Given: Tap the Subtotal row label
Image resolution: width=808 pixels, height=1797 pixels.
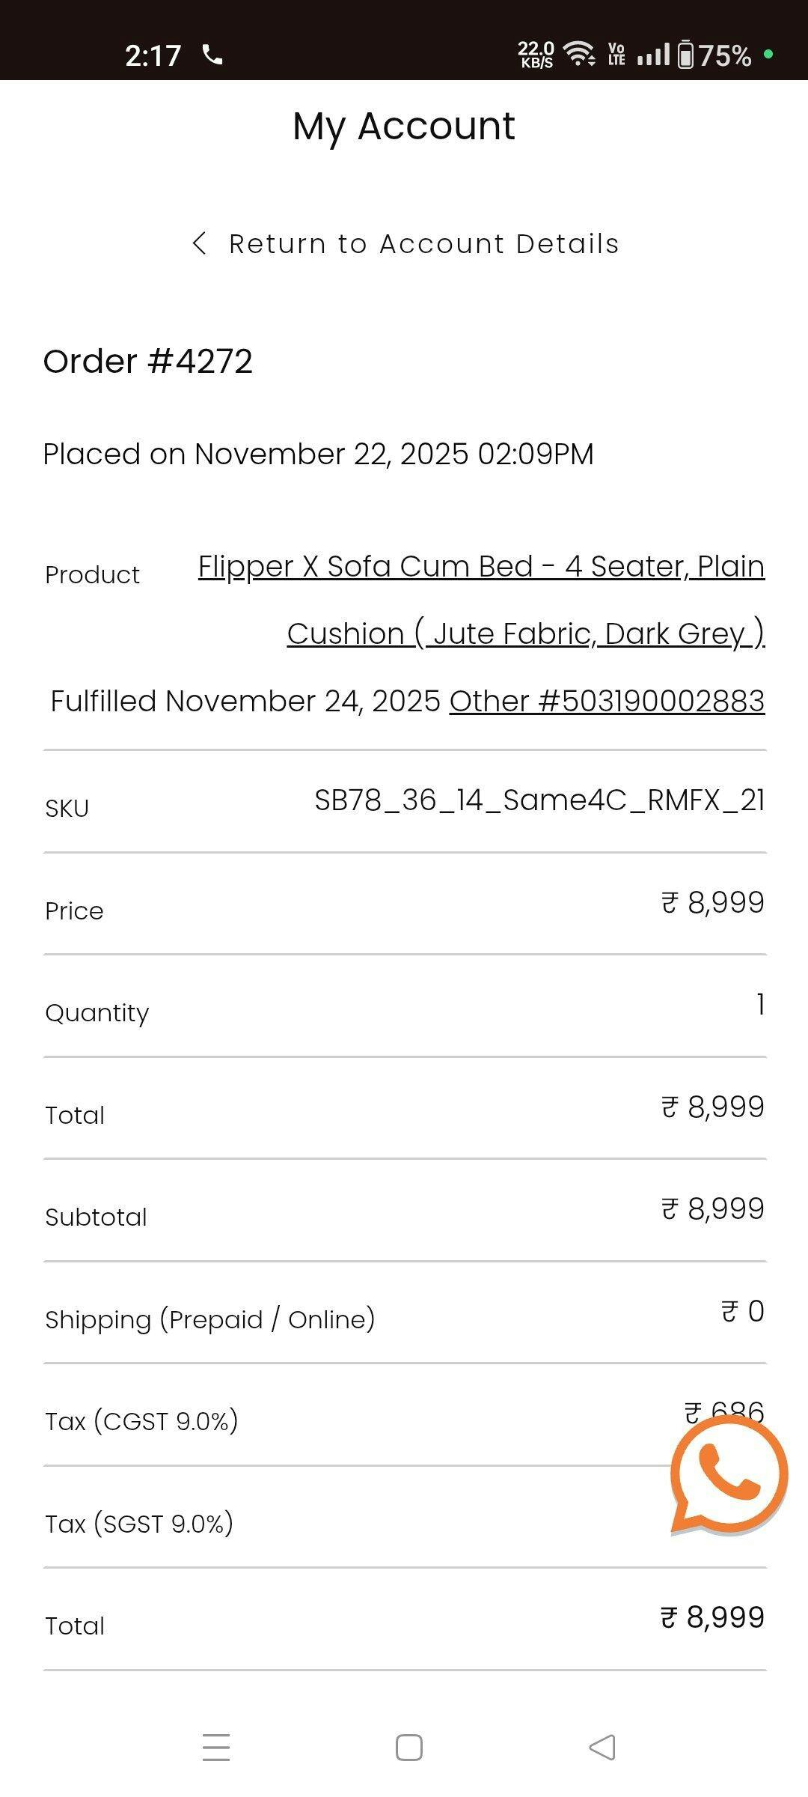Looking at the screenshot, I should pos(96,1217).
